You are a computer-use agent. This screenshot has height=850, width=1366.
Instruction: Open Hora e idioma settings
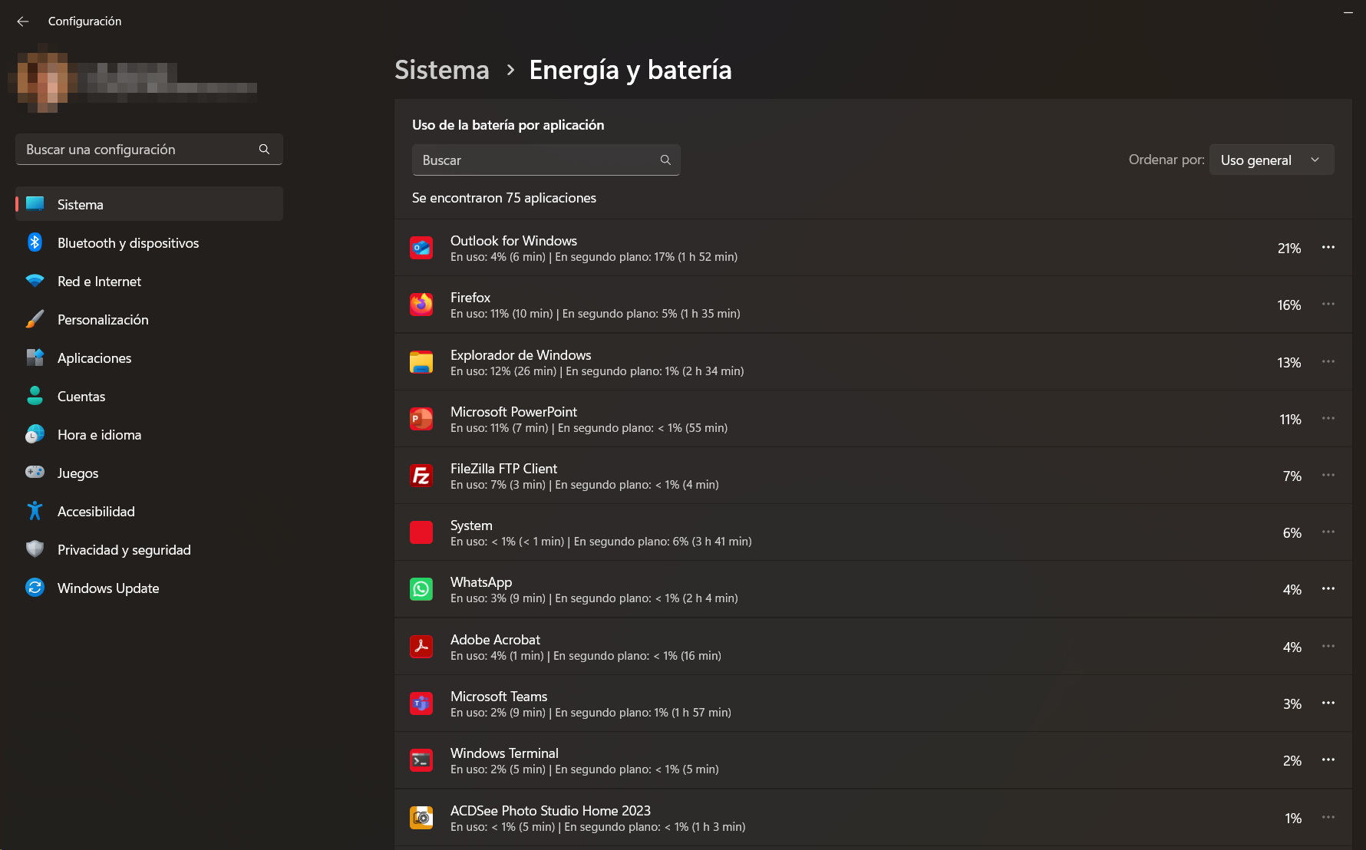(x=149, y=434)
